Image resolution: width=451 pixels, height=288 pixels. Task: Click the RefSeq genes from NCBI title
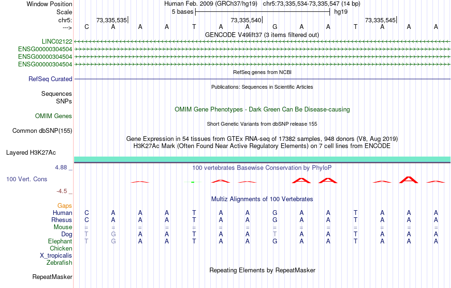click(263, 73)
